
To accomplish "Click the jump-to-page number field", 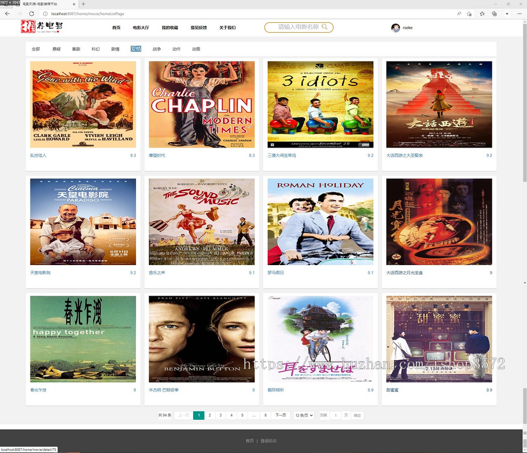I will pyautogui.click(x=336, y=416).
